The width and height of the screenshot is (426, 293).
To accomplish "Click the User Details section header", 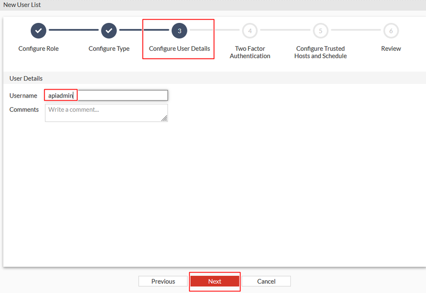I will [x=26, y=78].
